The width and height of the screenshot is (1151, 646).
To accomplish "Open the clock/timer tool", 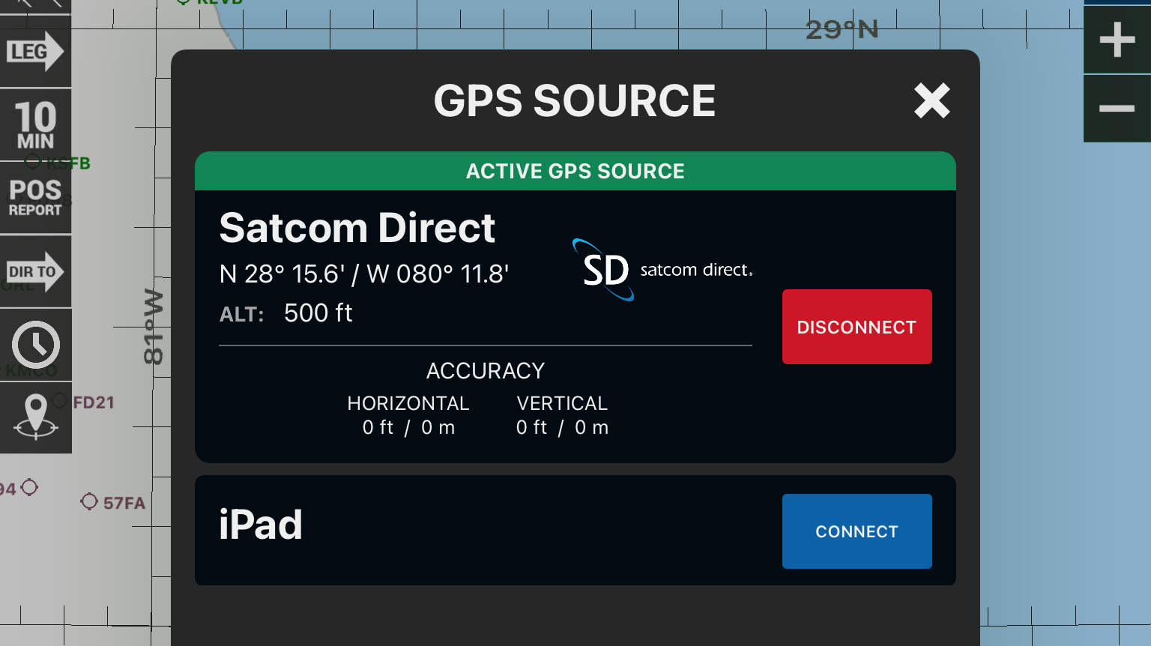I will [x=34, y=344].
